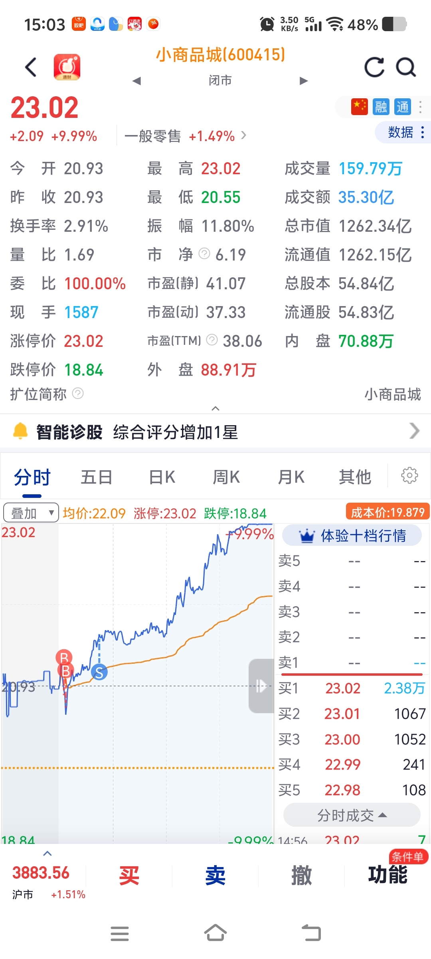Select 买4 price 22.99 row
The width and height of the screenshot is (431, 959).
tap(352, 764)
